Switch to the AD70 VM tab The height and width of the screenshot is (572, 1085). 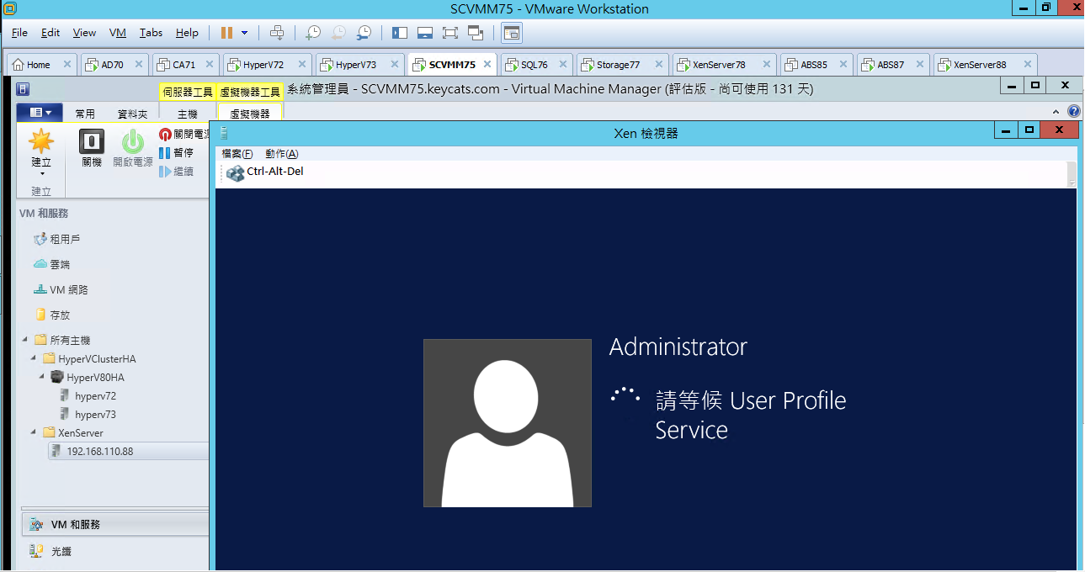[114, 64]
